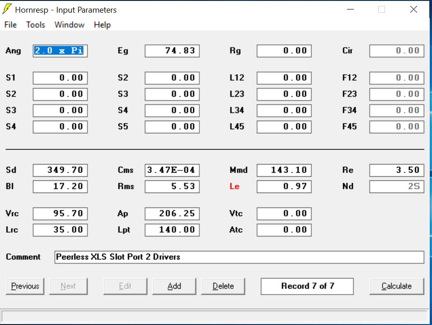Click the Vrc label

tap(12, 213)
